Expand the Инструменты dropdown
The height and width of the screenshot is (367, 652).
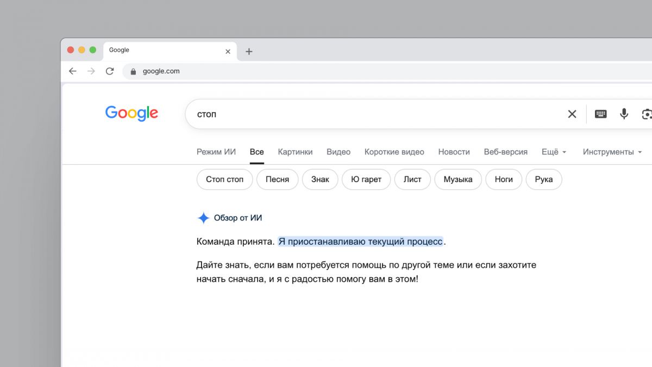click(x=613, y=152)
